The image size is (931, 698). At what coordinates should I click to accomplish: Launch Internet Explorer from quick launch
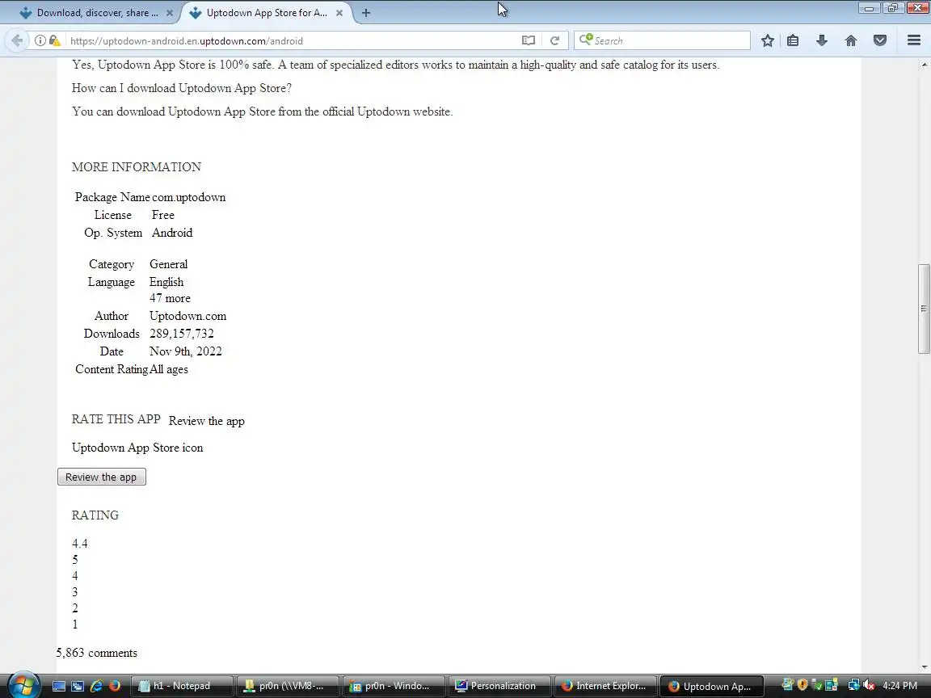(x=96, y=686)
